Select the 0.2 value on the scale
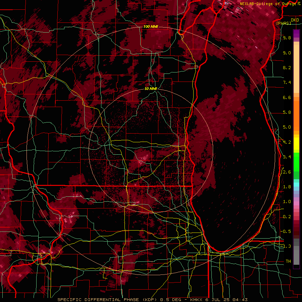Image resolution: width=302 pixels, height=302 pixels. tap(287, 217)
